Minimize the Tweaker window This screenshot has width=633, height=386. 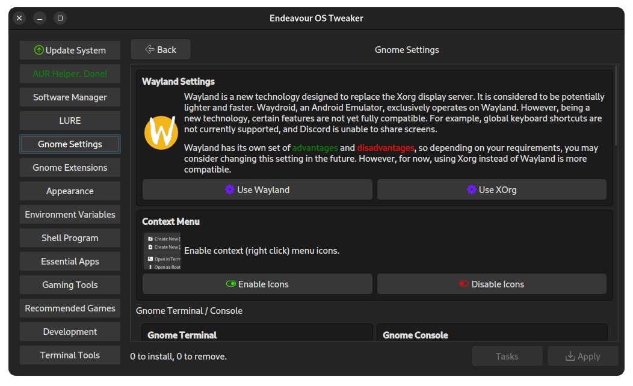click(40, 18)
